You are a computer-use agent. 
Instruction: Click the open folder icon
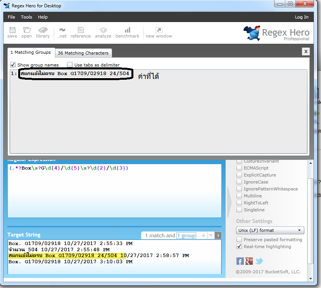coord(27,33)
